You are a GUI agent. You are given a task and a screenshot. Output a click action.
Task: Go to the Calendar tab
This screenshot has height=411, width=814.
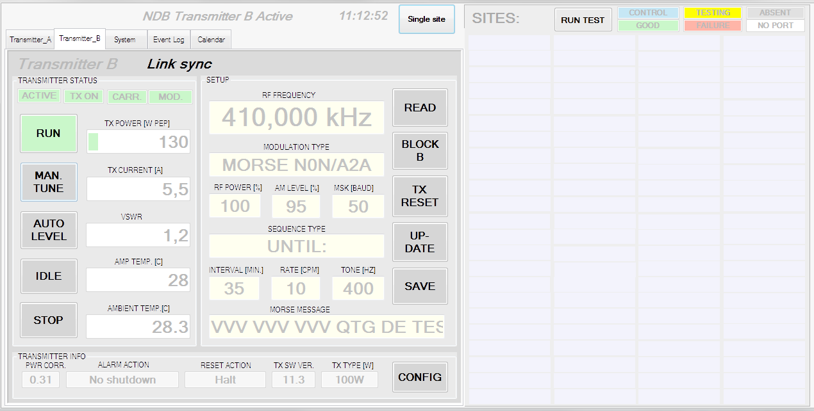pos(211,40)
